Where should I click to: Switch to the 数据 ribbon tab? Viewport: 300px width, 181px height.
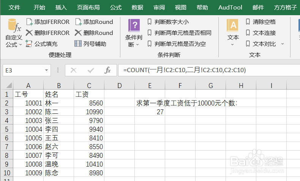point(137,8)
